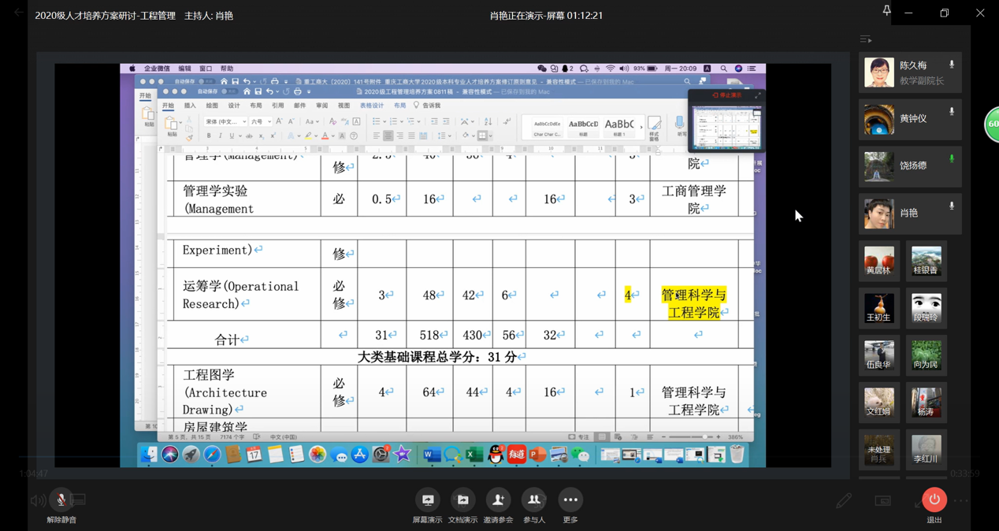Open 文档演示 document presentation
This screenshot has height=531, width=999.
(x=462, y=500)
